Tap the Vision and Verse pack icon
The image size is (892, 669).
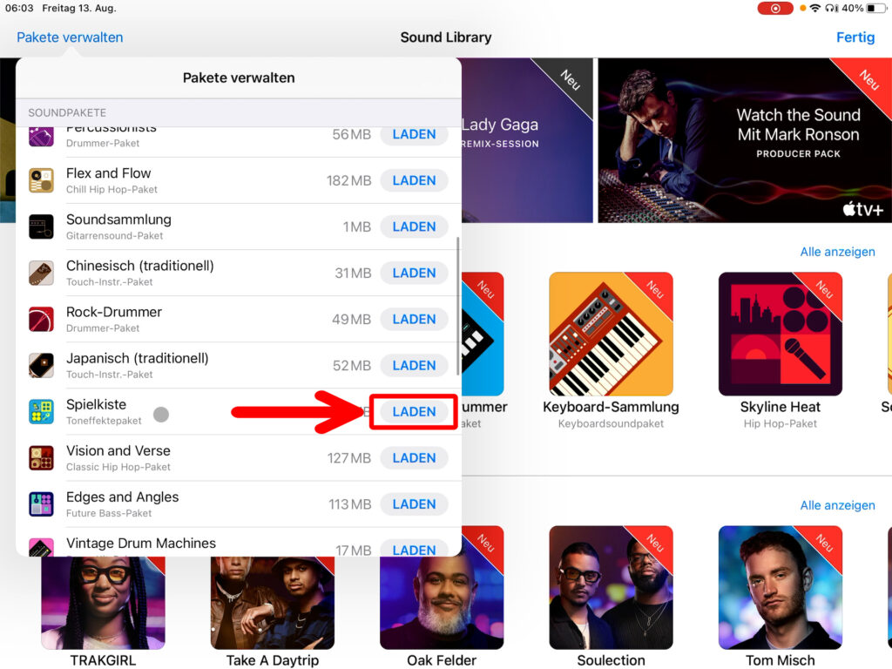click(41, 457)
